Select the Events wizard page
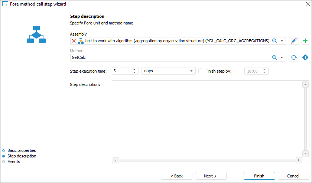 (x=14, y=162)
